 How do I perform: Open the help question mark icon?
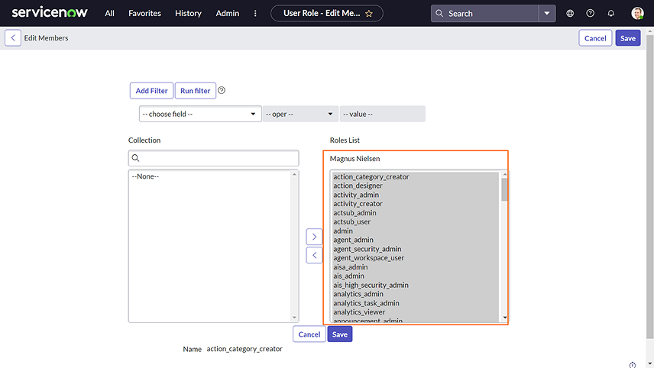coord(590,13)
